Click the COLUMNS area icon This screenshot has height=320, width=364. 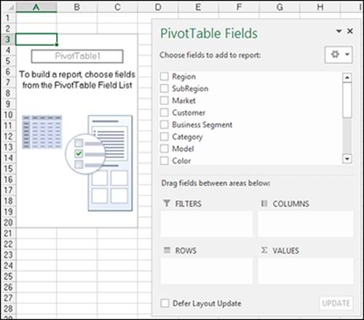264,203
